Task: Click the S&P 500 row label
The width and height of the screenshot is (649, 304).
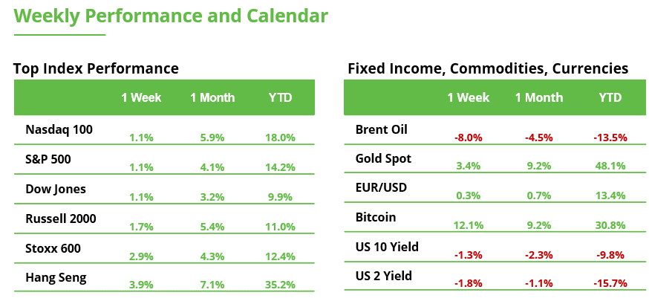Action: click(x=48, y=159)
